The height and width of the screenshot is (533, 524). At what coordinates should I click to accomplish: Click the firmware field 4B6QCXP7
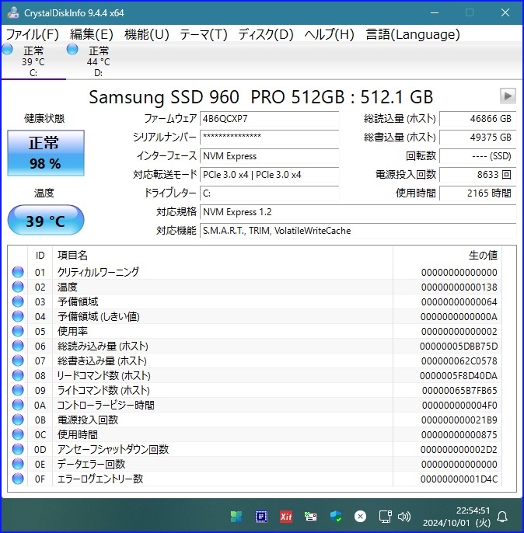click(269, 119)
